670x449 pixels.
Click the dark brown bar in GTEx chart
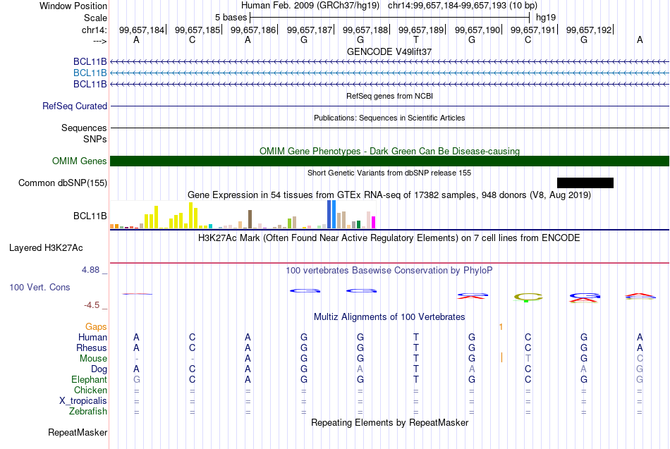pos(250,219)
